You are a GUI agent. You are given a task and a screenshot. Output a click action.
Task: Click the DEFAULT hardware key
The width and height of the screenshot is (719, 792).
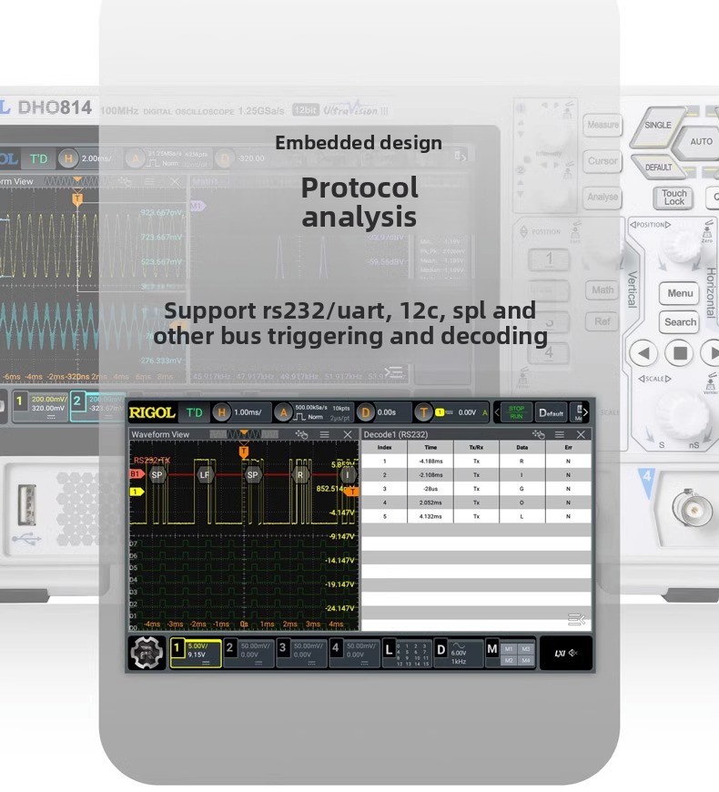(x=658, y=168)
